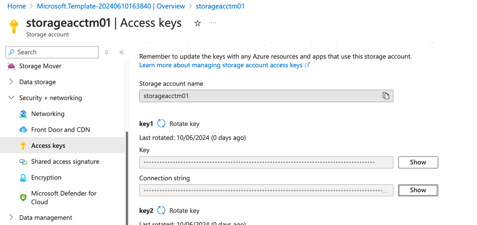This screenshot has height=225, width=477.
Task: Click the Front Door and CDN icon
Action: [23, 130]
